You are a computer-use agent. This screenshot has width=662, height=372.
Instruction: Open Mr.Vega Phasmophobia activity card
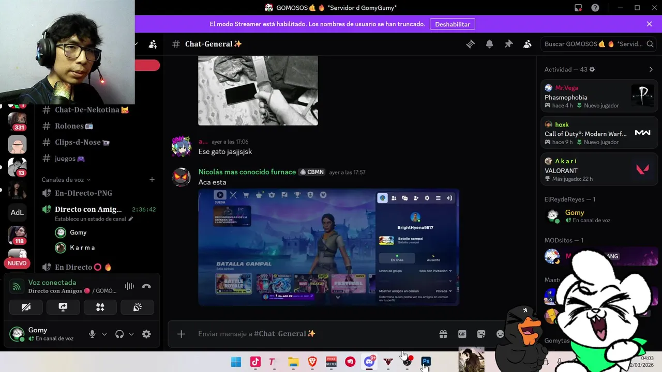click(599, 96)
